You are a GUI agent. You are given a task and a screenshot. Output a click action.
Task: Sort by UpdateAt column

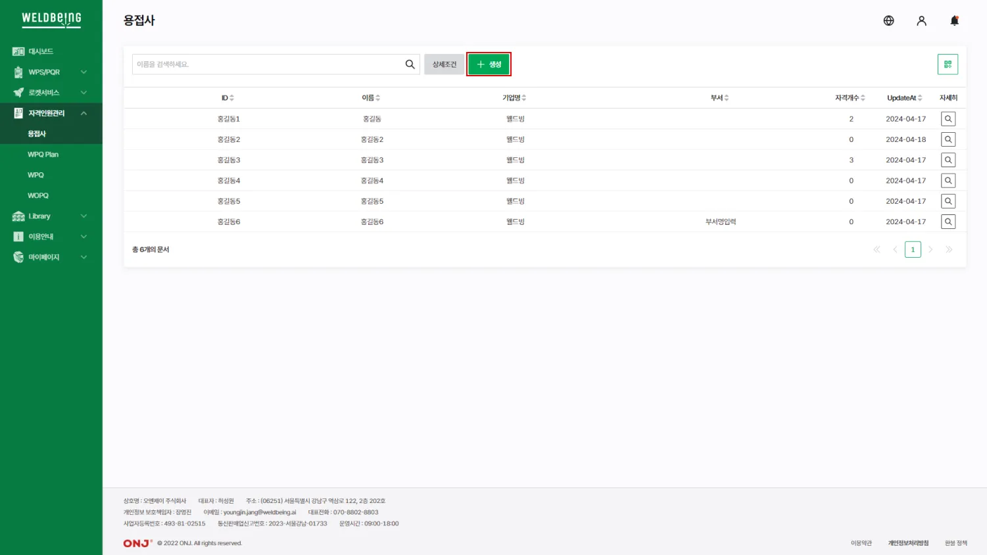coord(904,98)
